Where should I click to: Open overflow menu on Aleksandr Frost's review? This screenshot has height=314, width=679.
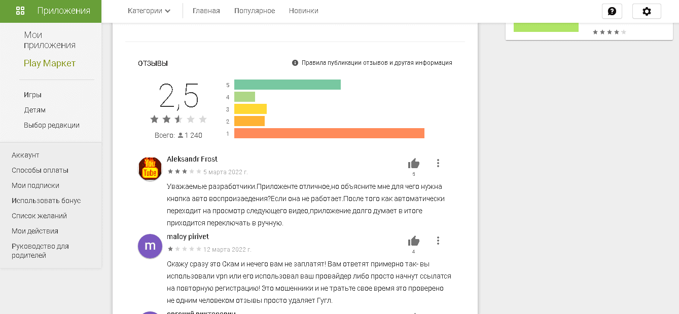[x=438, y=163]
